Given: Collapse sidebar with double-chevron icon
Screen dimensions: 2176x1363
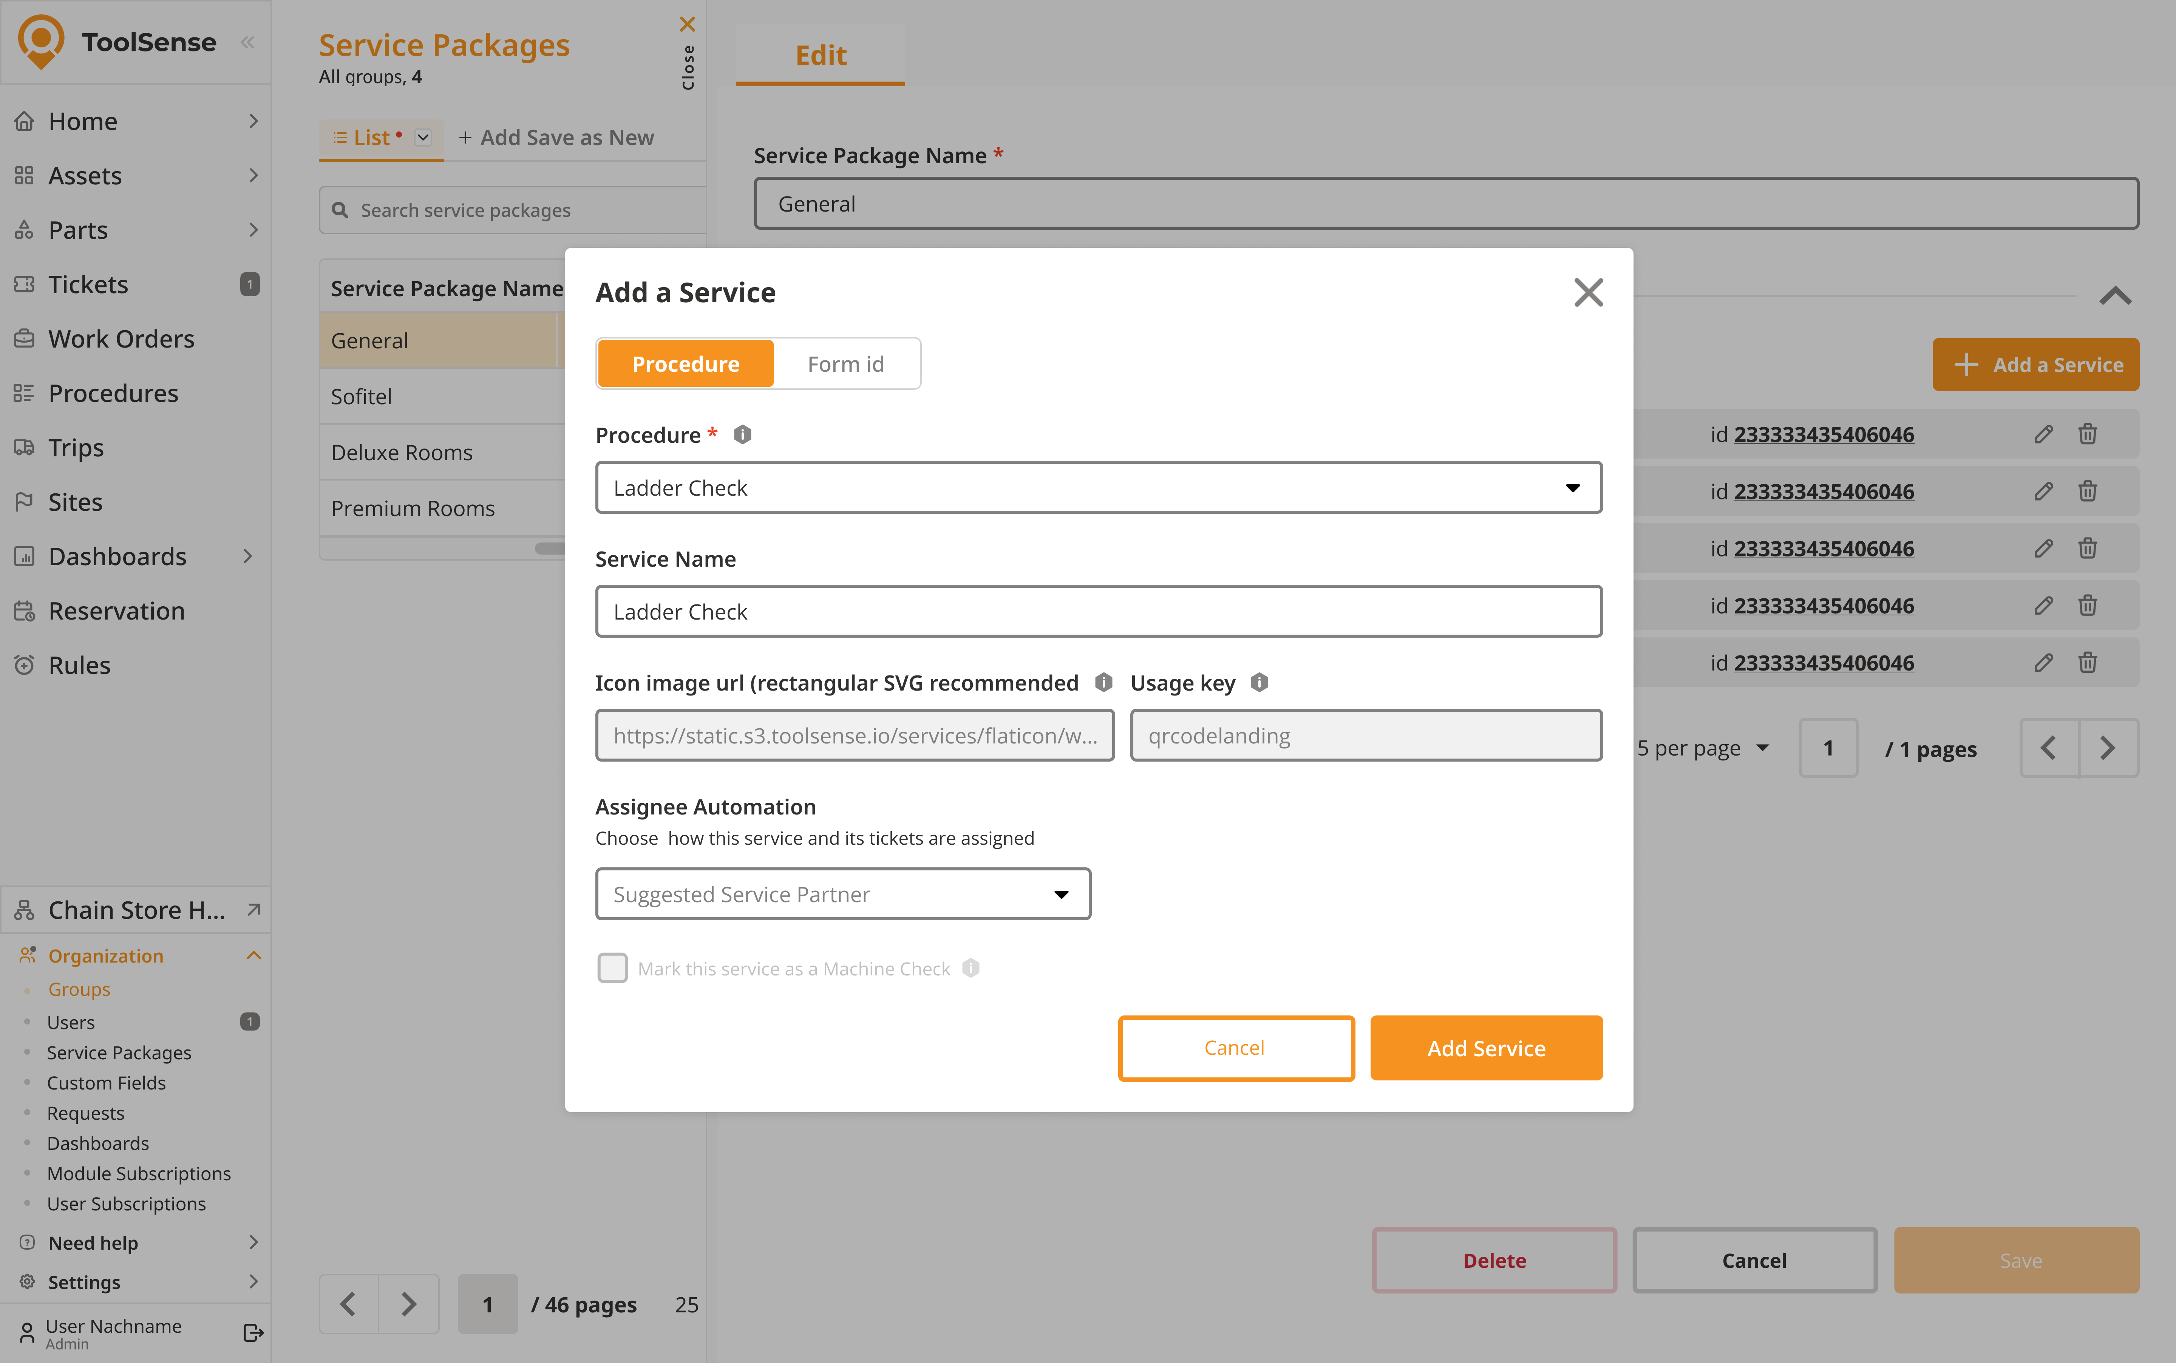Looking at the screenshot, I should [x=248, y=42].
